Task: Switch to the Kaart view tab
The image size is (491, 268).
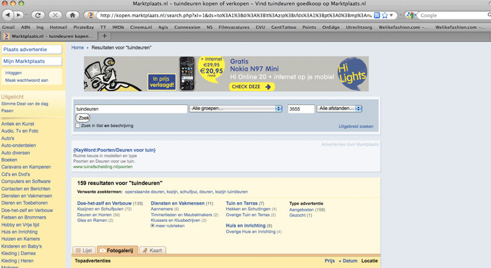Action: point(152,250)
